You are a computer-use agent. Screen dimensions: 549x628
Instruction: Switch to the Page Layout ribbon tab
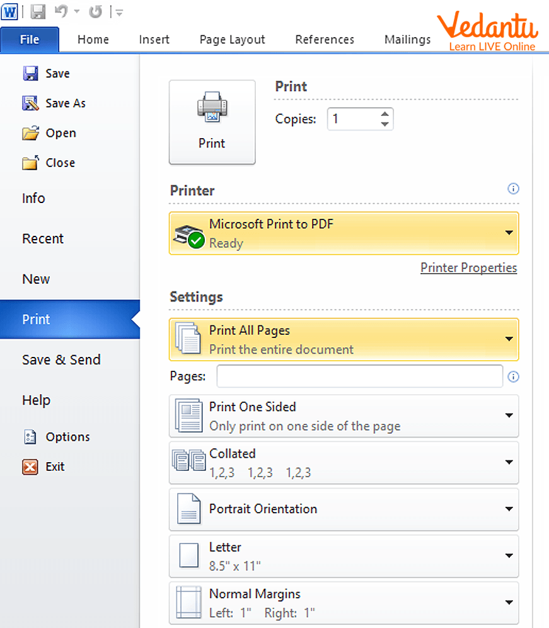[x=232, y=39]
